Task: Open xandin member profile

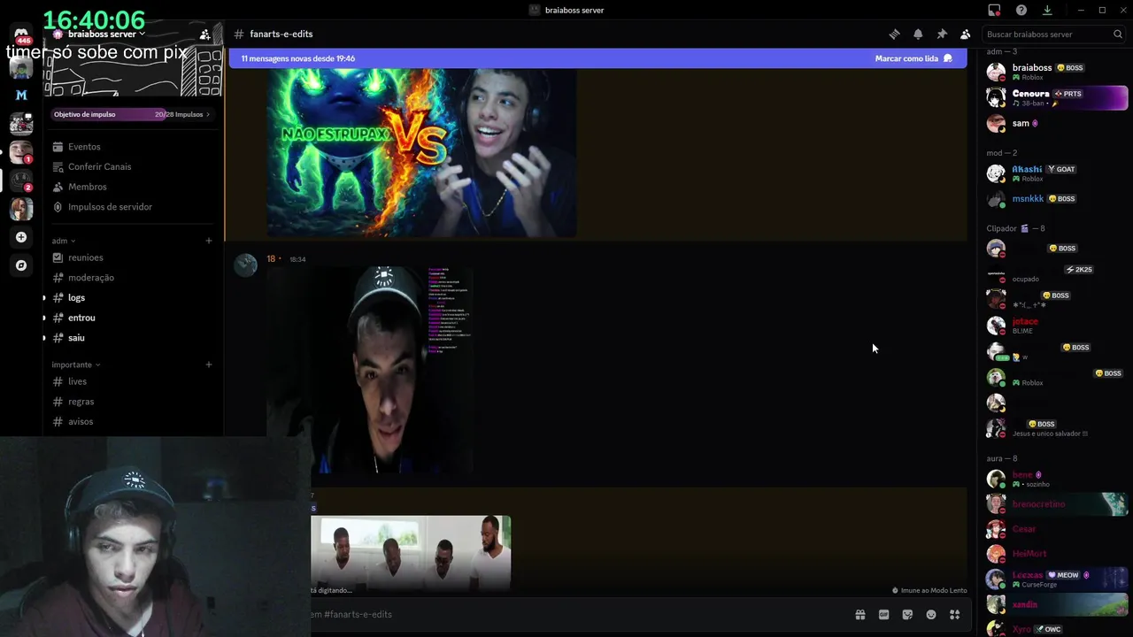Action: tap(1057, 604)
